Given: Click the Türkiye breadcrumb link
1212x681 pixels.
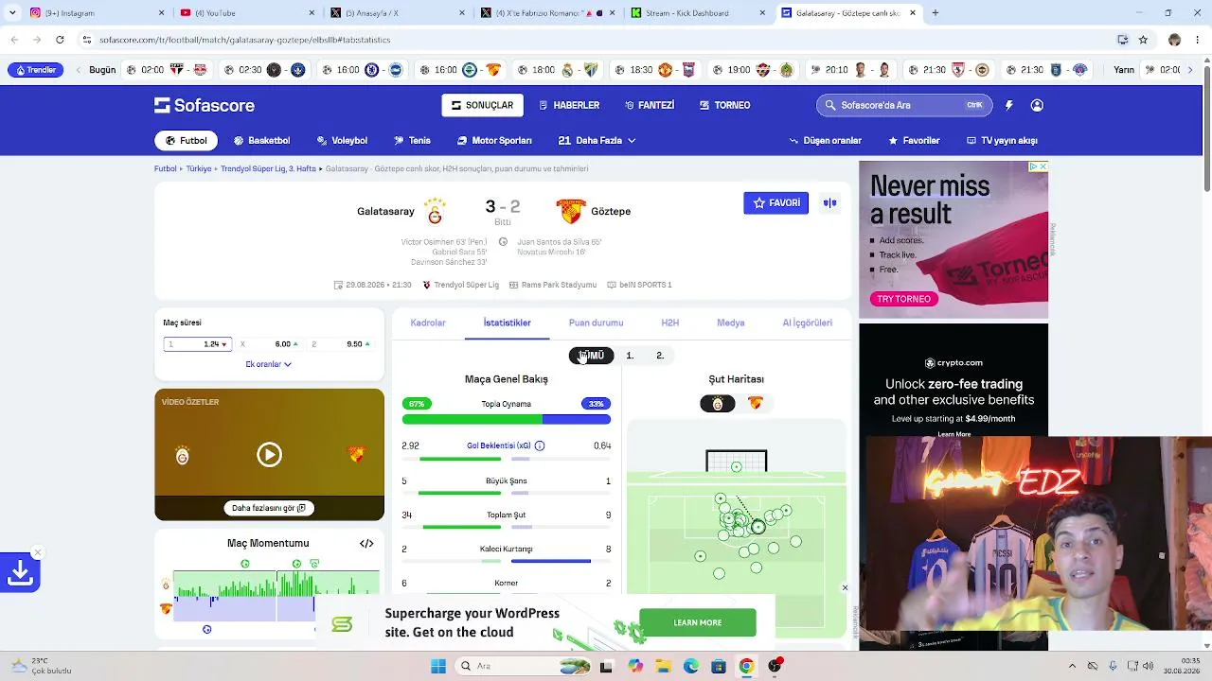Looking at the screenshot, I should click(199, 168).
